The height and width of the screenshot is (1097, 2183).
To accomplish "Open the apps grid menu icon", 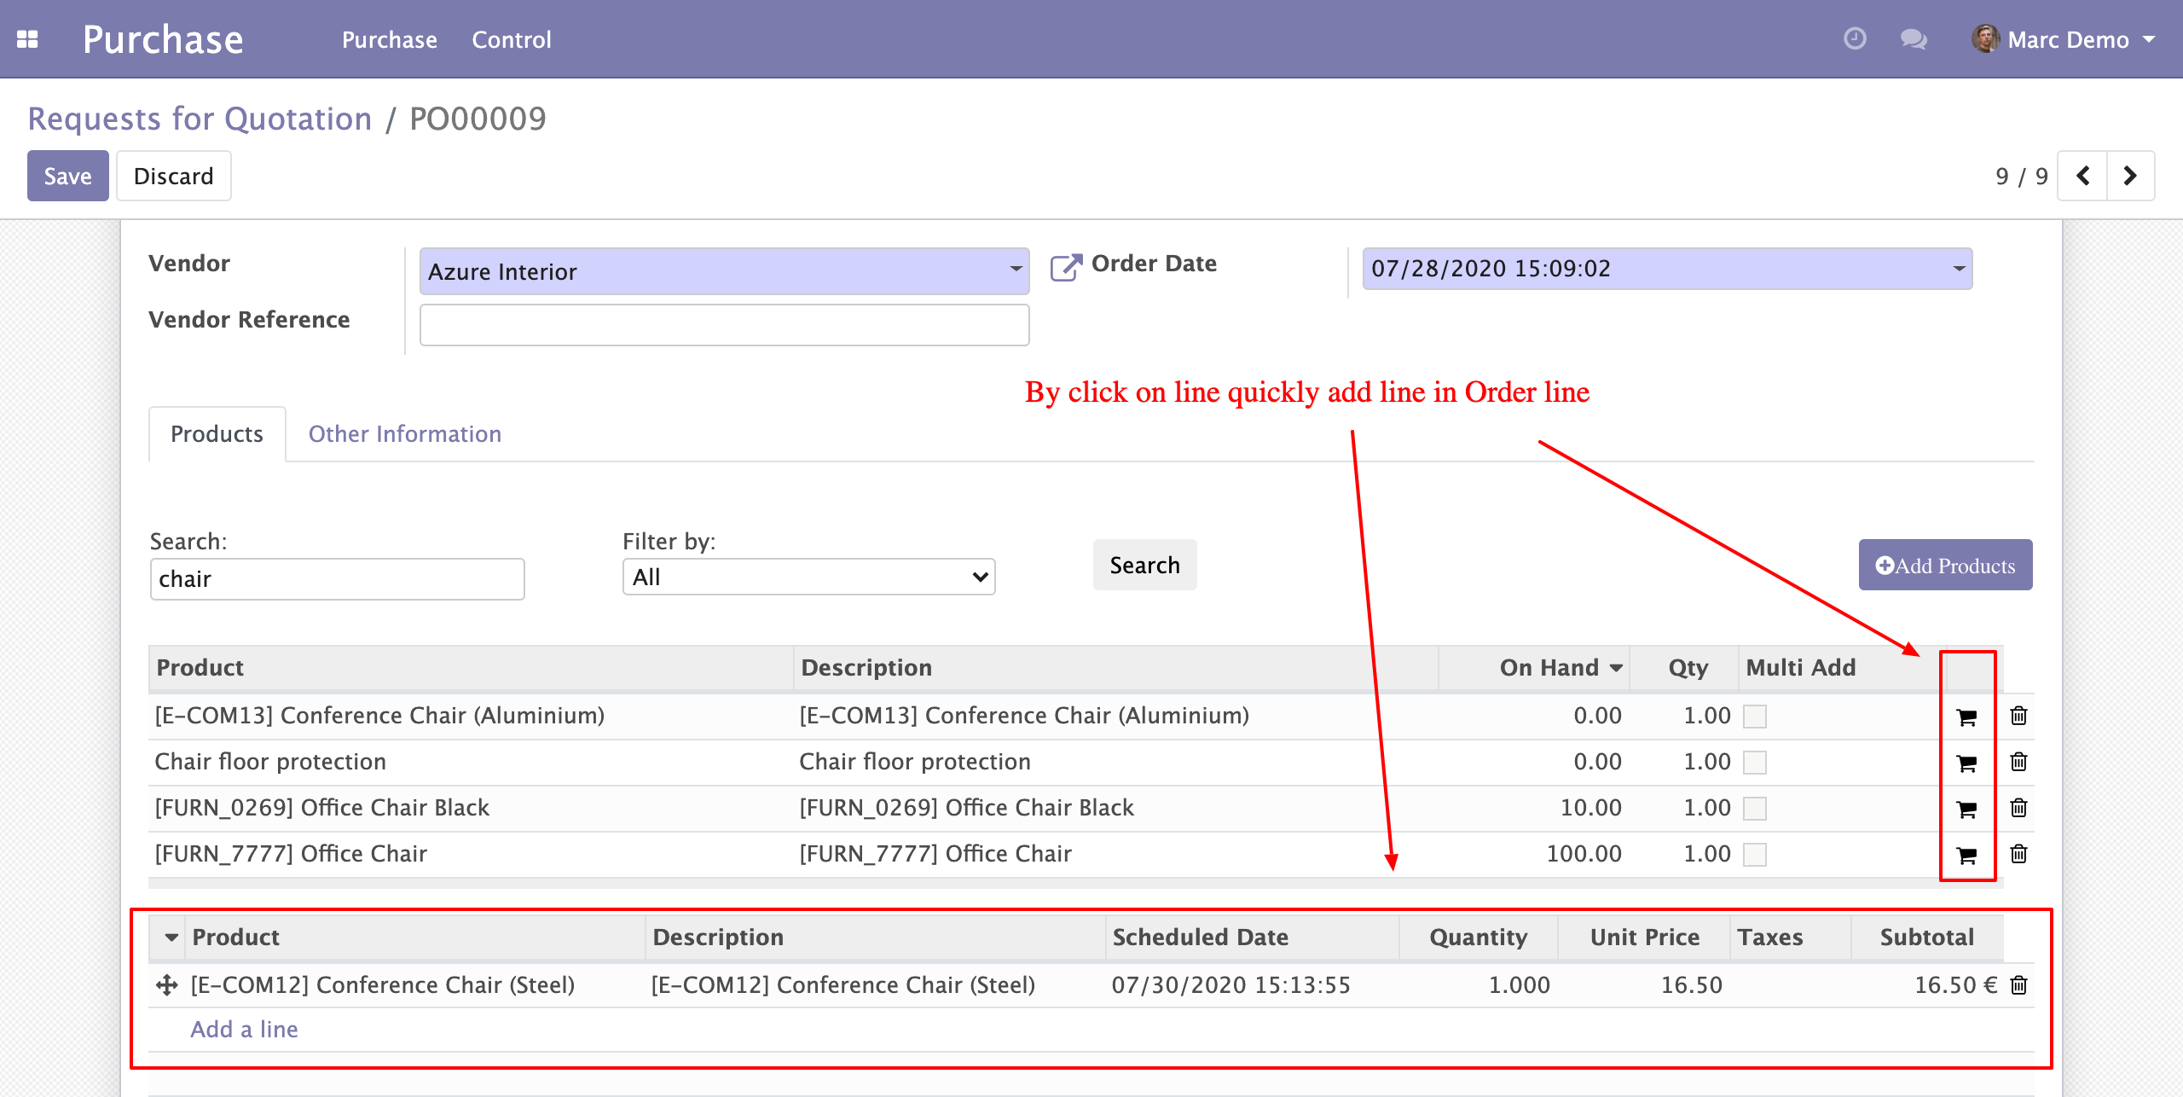I will (27, 39).
